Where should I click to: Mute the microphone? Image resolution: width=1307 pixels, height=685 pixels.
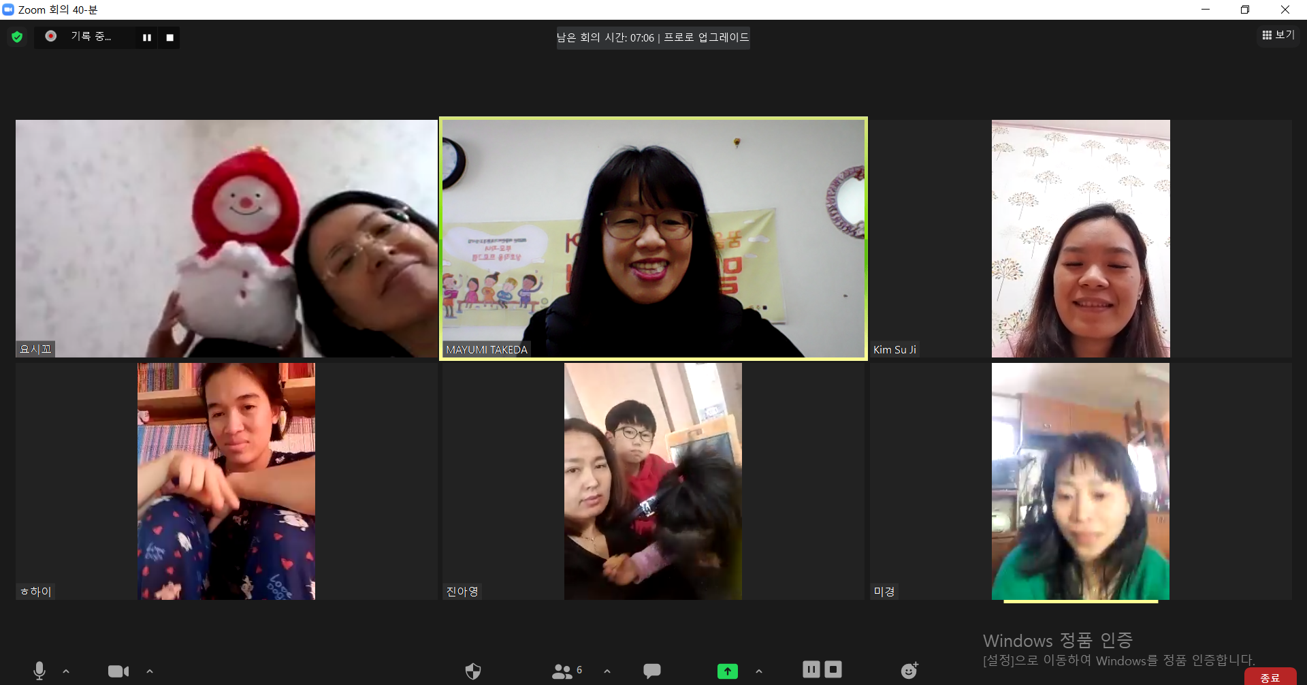point(39,671)
